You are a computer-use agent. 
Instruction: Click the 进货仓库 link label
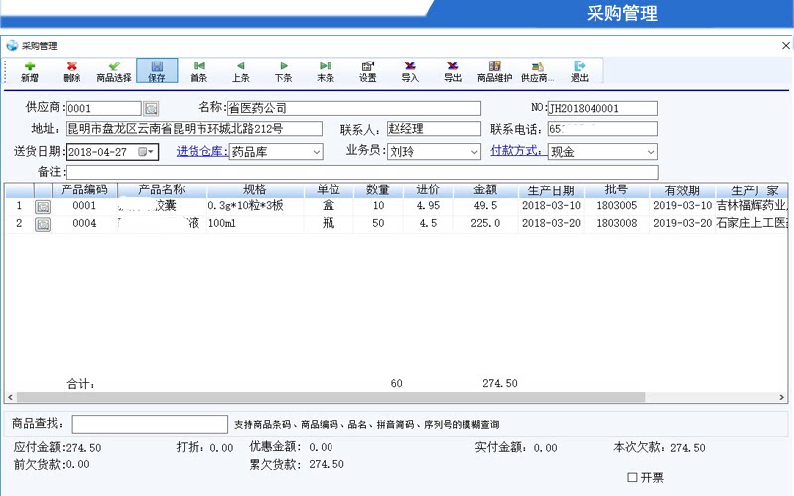pos(202,151)
